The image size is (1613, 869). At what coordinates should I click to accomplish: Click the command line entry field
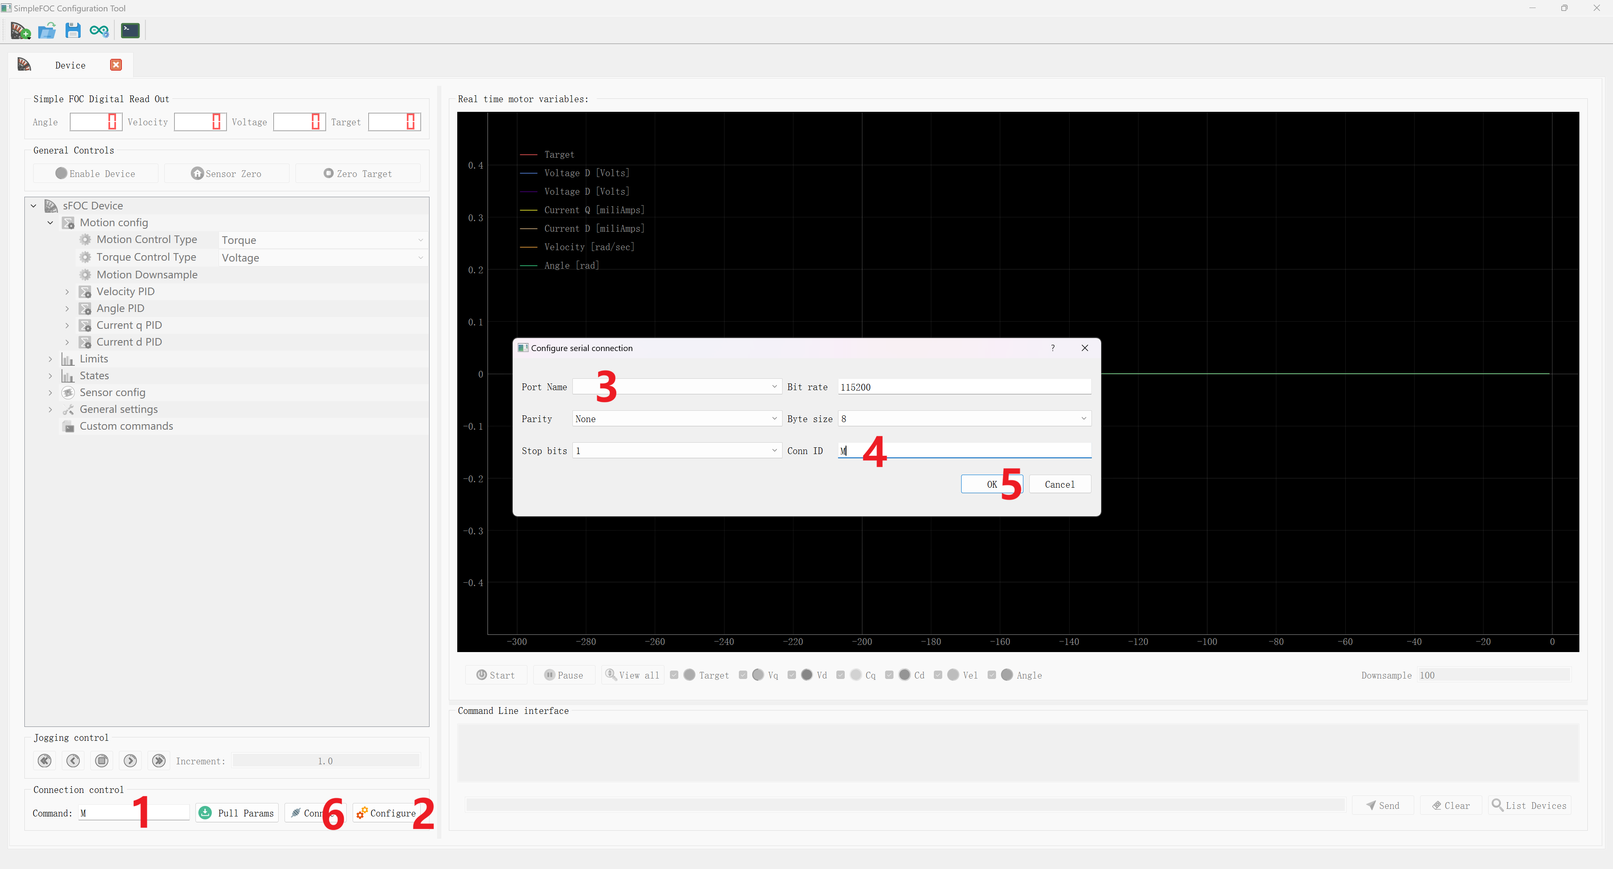pos(905,805)
